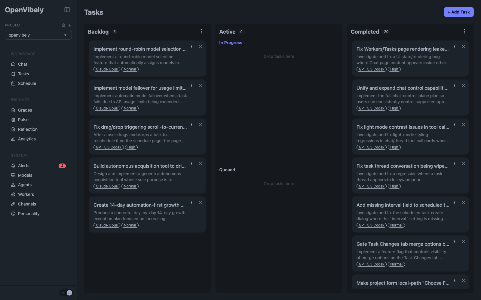Toggle the light/dark theme switch
The image size is (481, 300).
(x=66, y=293)
